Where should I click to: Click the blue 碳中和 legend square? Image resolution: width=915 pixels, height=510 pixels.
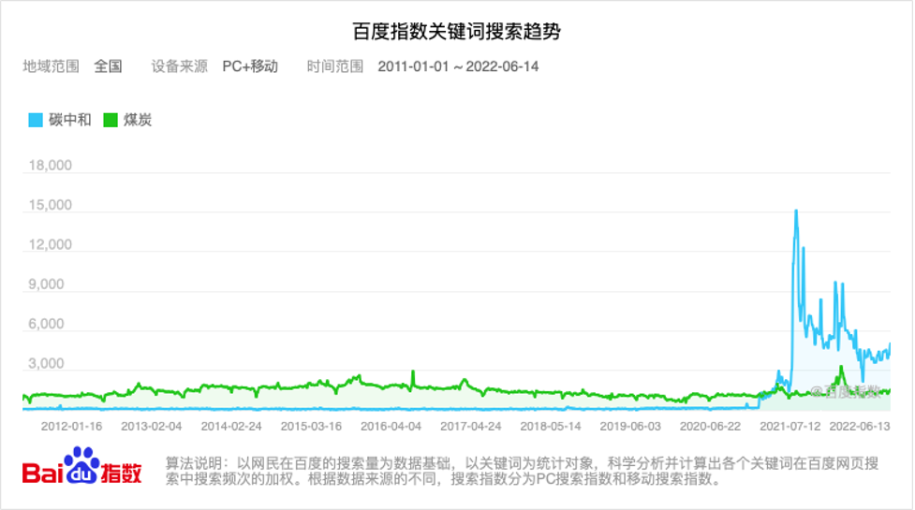point(36,120)
